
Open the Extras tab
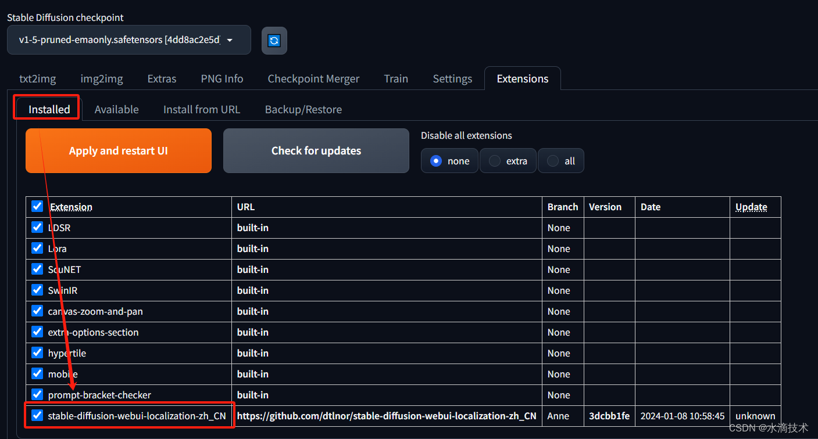(162, 78)
